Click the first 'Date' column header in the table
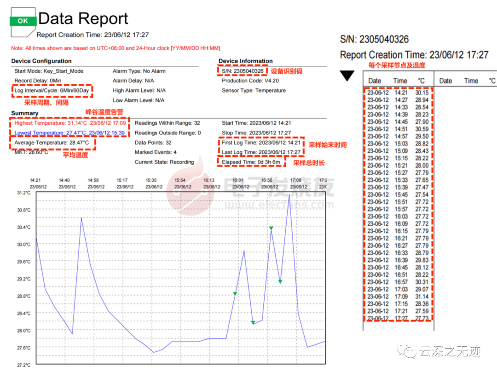497x373 pixels. pos(375,81)
